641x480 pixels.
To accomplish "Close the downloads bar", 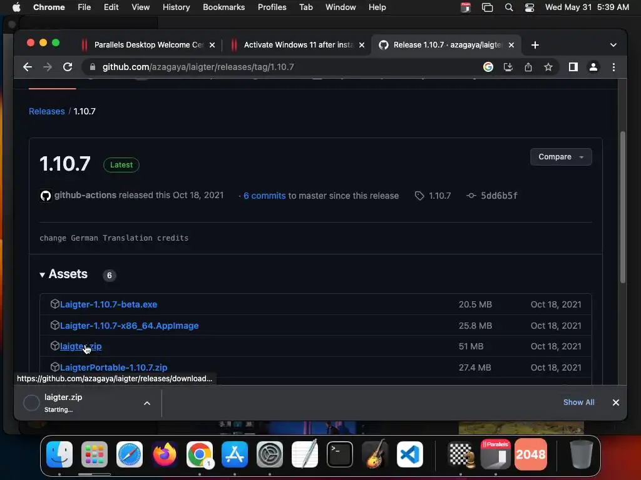I will [x=616, y=402].
